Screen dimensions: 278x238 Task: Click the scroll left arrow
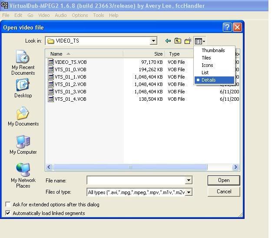49,167
